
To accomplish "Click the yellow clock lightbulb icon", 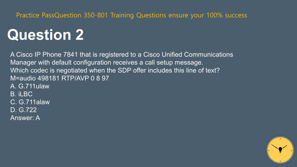I will click(280, 150).
